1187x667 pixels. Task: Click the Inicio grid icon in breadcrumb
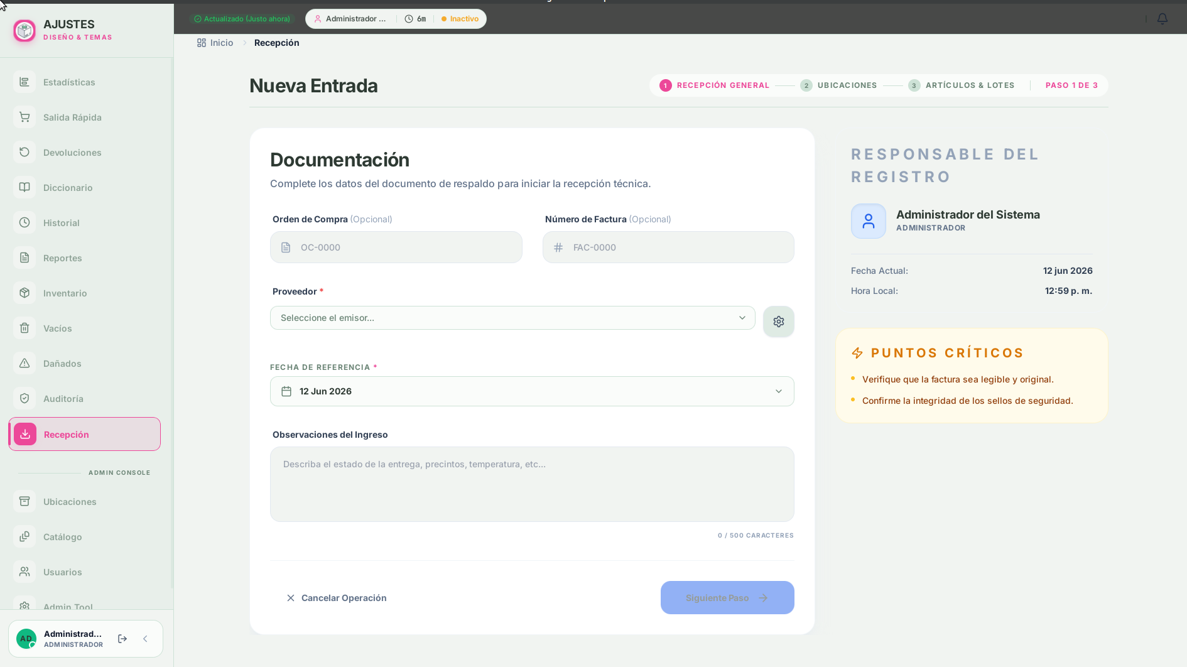(x=202, y=43)
